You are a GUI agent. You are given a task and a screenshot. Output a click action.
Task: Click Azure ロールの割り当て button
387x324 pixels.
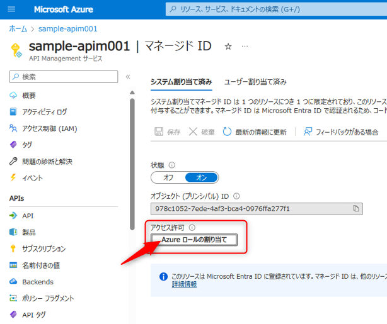click(x=194, y=240)
